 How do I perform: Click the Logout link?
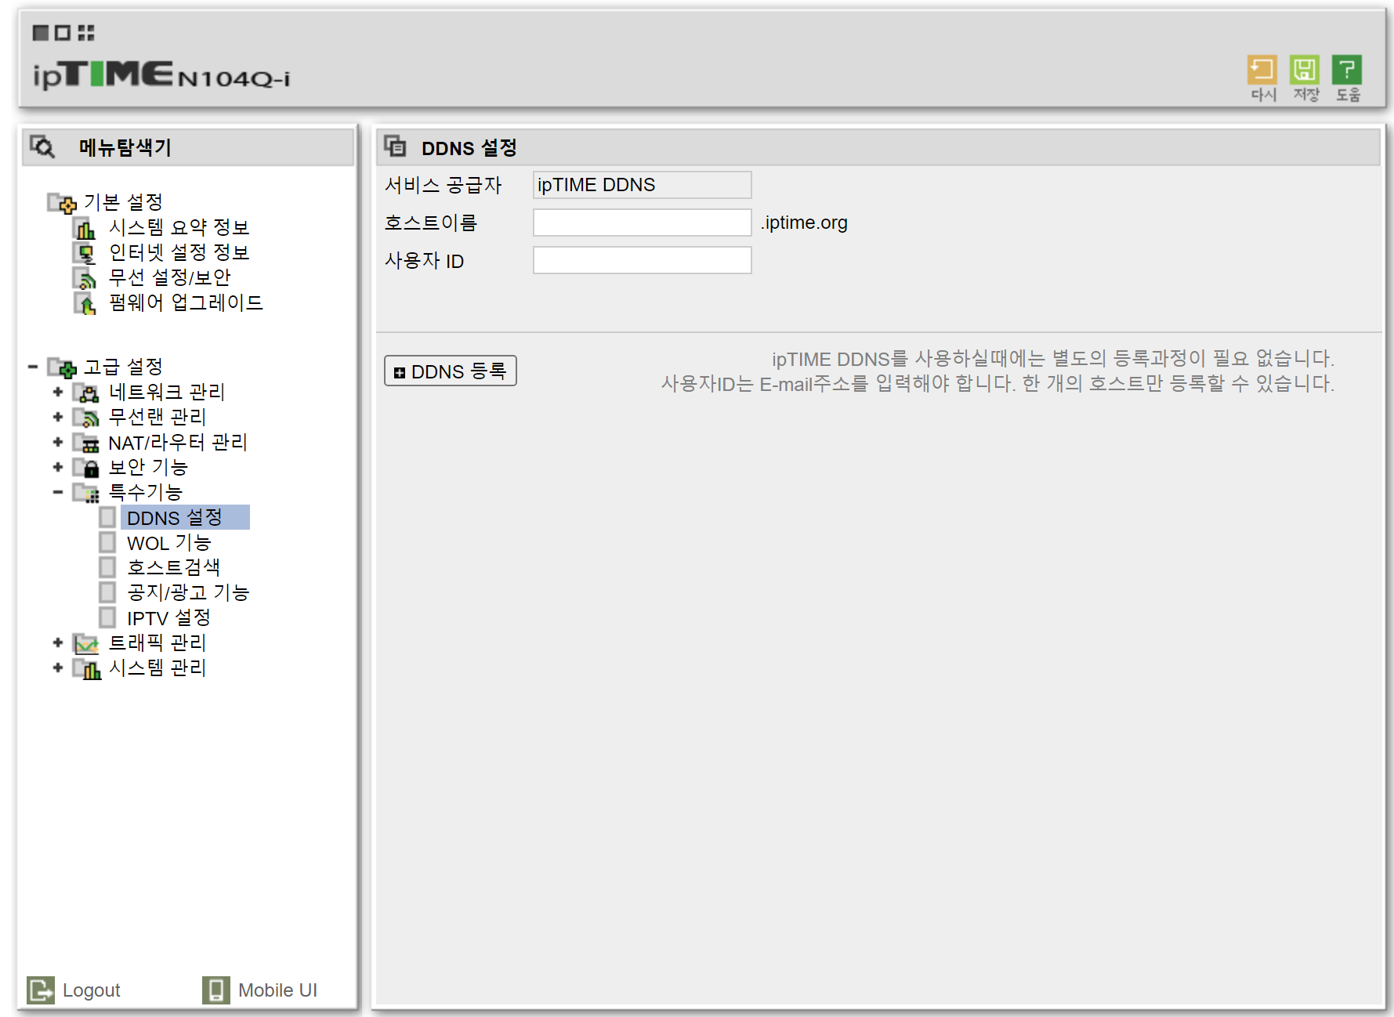click(x=91, y=990)
